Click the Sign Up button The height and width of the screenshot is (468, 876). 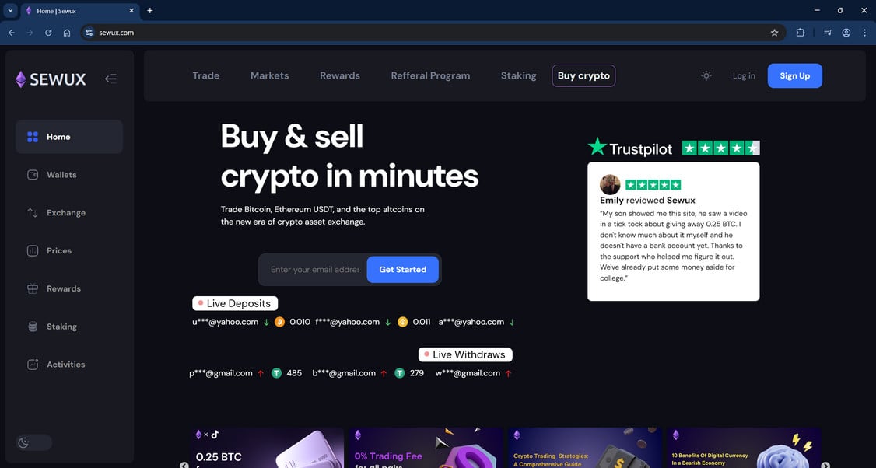point(794,75)
